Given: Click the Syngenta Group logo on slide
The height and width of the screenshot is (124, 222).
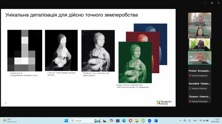Looking at the screenshot, I should coord(164,103).
